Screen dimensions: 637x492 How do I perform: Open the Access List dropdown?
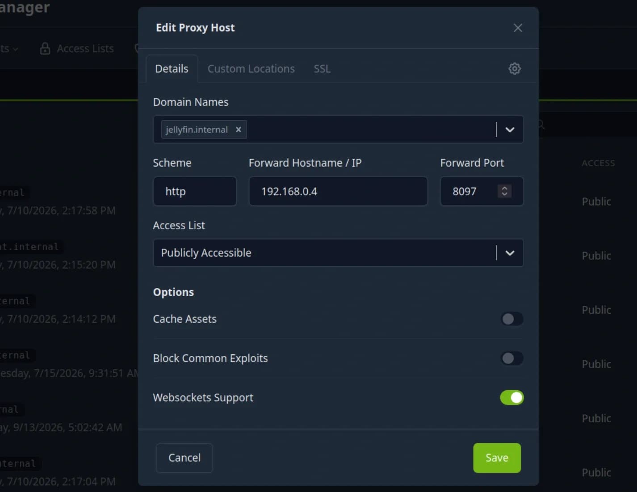[x=338, y=253]
